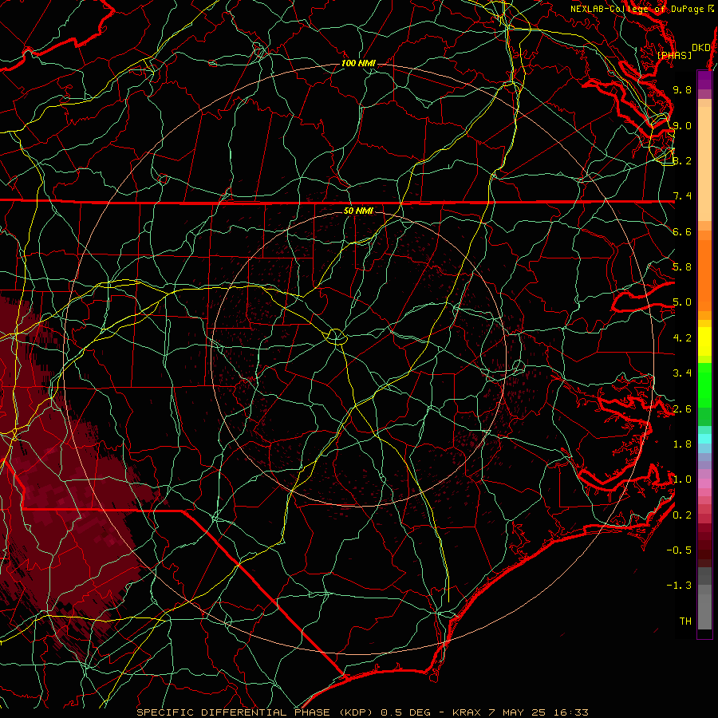This screenshot has height=718, width=718.
Task: Click the 1.8 value on the color scale
Action: point(682,444)
